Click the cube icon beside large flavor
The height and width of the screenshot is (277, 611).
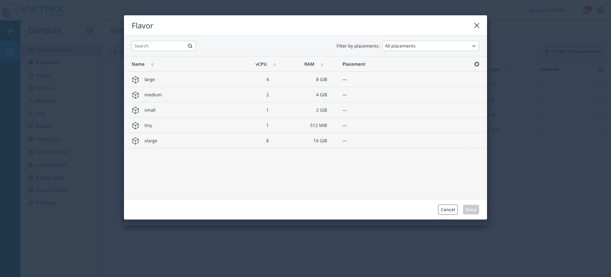click(x=136, y=80)
